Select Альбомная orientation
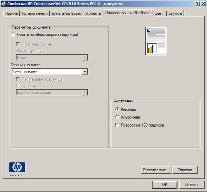 pyautogui.click(x=117, y=117)
